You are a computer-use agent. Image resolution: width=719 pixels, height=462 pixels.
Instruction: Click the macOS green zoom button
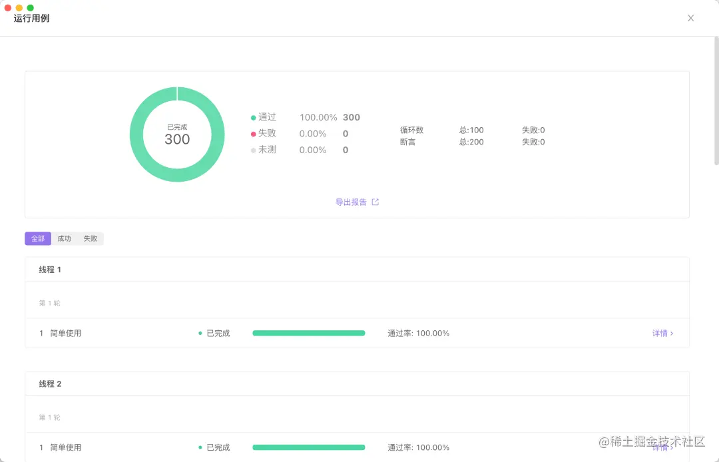pos(30,8)
